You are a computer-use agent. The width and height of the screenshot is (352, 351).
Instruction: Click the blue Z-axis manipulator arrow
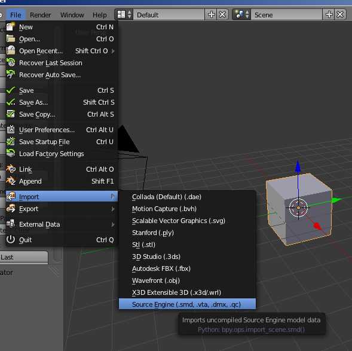point(298,167)
